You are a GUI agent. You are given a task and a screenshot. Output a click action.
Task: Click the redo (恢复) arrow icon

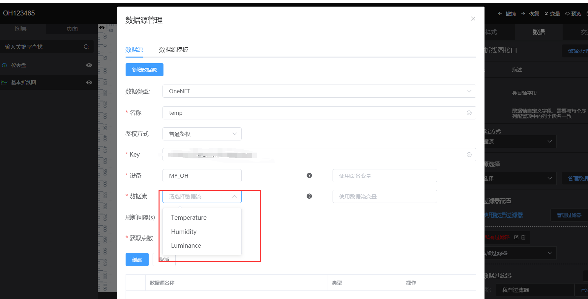523,13
